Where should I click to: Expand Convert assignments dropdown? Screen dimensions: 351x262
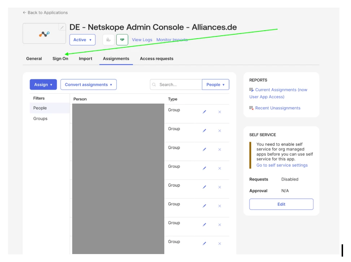[88, 84]
